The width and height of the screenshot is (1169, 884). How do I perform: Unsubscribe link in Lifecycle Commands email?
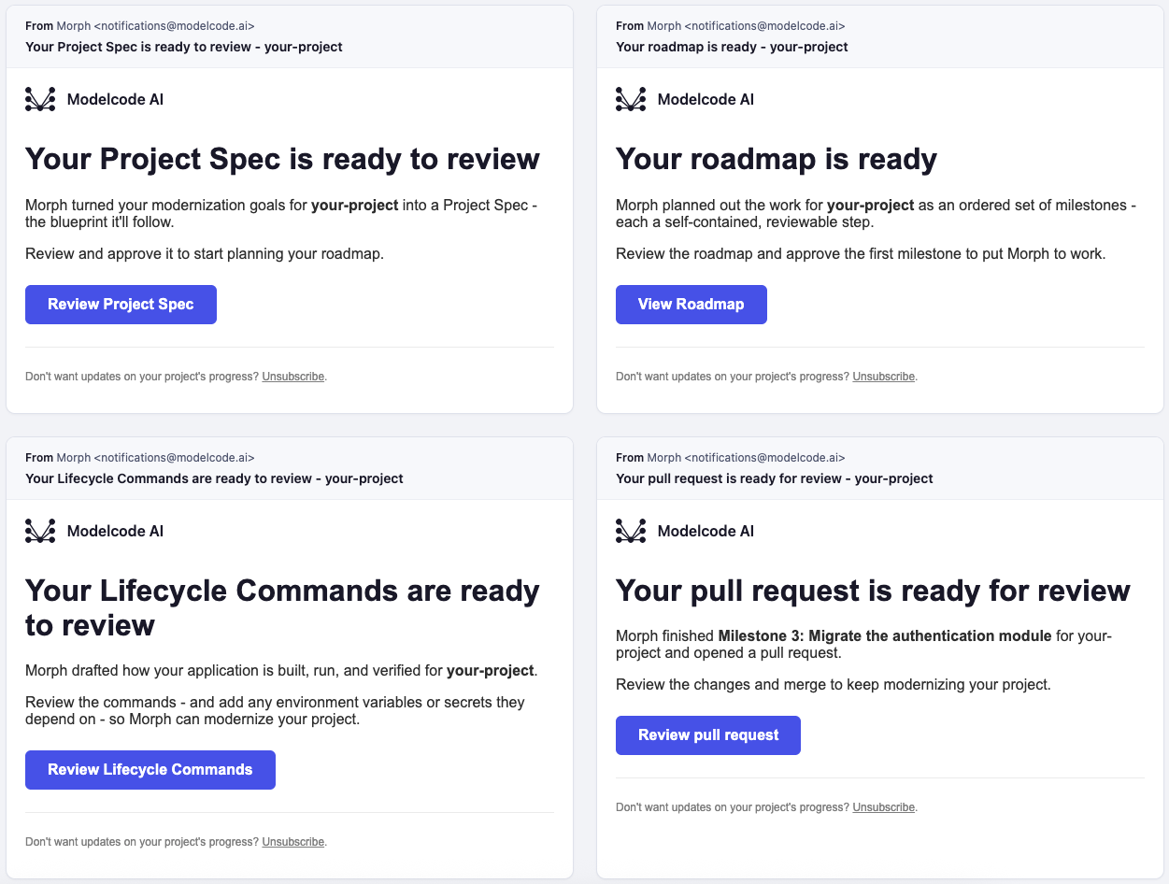click(293, 842)
